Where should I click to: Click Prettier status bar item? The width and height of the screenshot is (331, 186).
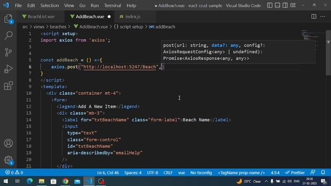click(x=295, y=173)
